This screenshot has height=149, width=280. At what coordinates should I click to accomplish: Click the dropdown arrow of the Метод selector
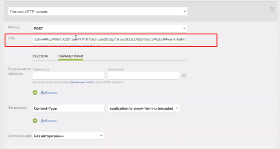(x=184, y=28)
